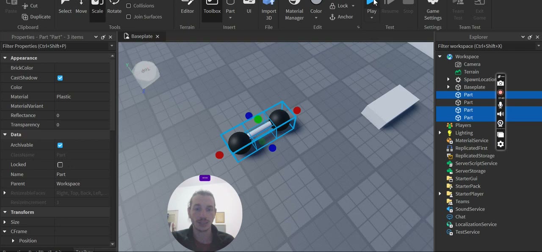
Task: Click the purple ellipsis webcam button
Action: point(205,178)
